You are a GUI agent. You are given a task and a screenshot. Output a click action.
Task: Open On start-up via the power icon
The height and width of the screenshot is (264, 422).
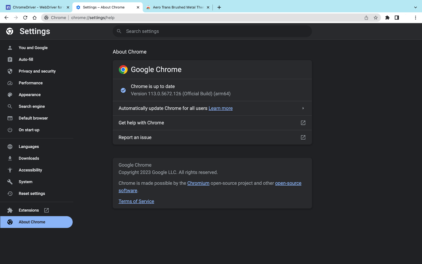pos(10,130)
